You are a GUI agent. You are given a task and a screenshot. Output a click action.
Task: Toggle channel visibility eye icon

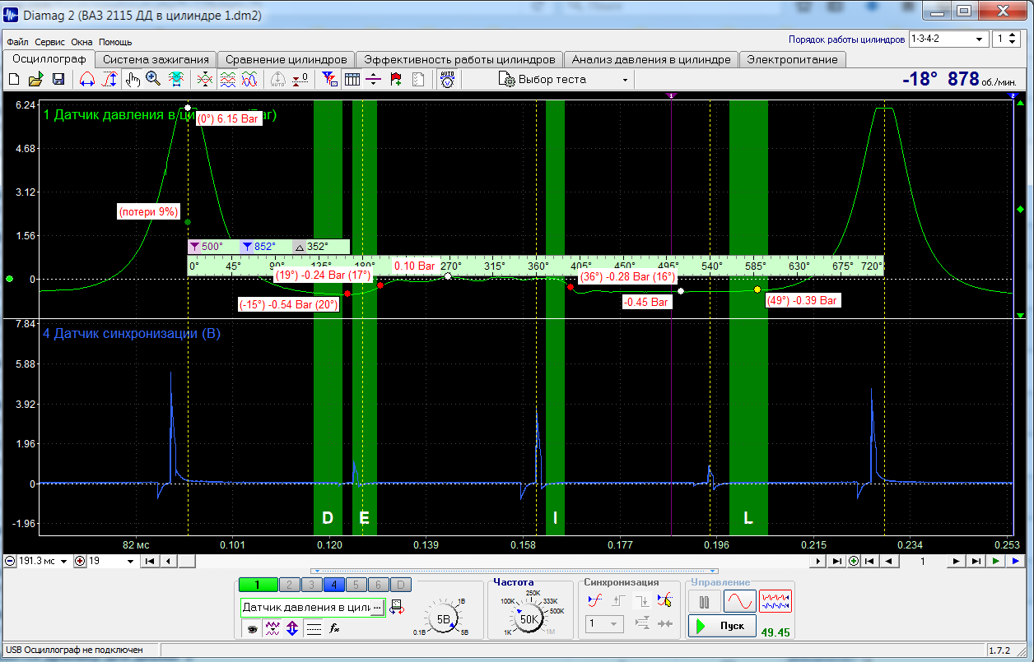point(253,629)
